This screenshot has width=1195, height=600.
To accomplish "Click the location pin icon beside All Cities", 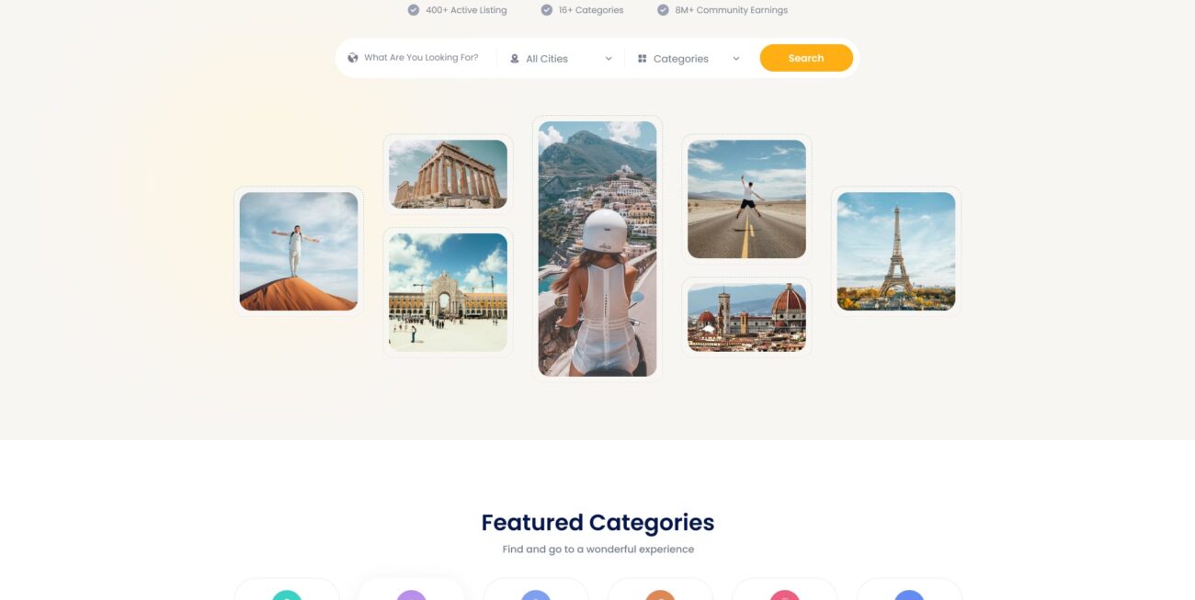I will click(x=515, y=59).
